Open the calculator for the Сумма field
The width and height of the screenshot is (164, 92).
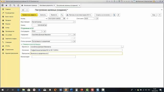(x=46, y=25)
